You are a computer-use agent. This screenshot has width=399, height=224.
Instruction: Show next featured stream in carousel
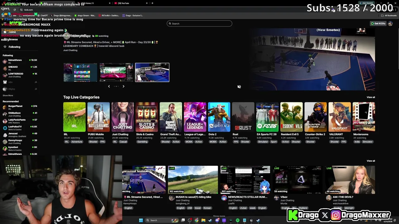[123, 86]
